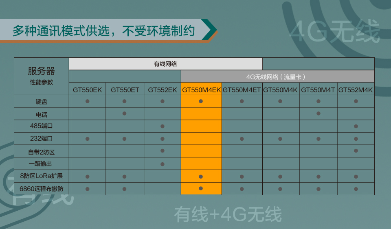
Task: Click the 有线网络 header cell
Action: tap(165, 64)
